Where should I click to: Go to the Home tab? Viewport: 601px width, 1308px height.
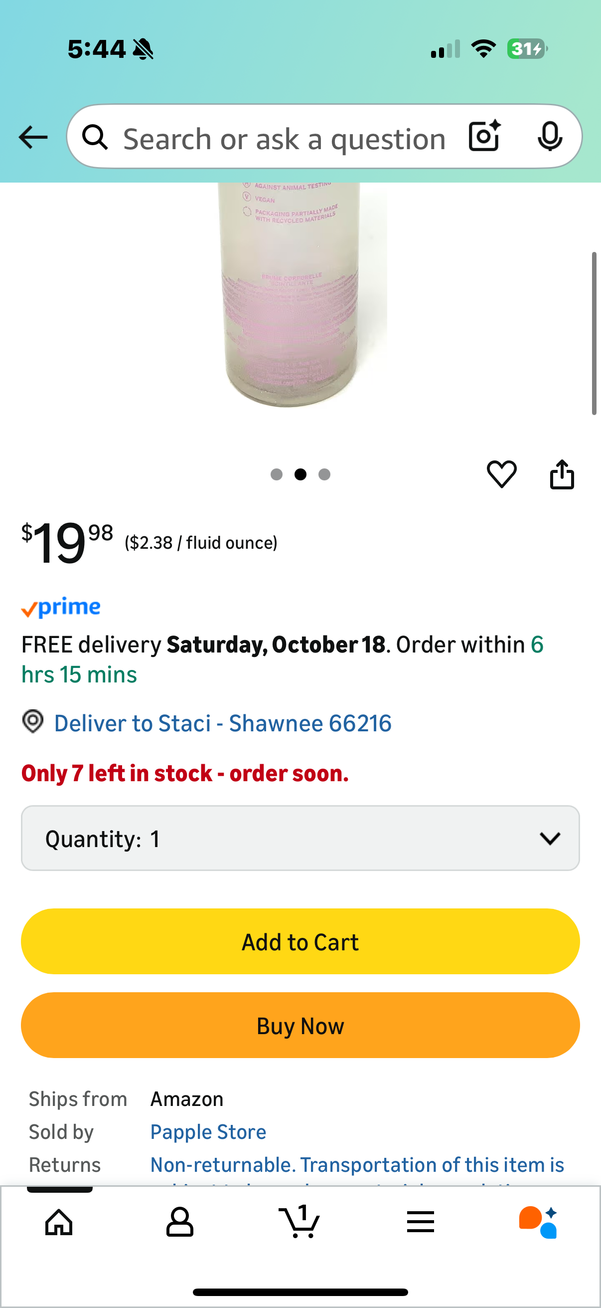coord(59,1222)
